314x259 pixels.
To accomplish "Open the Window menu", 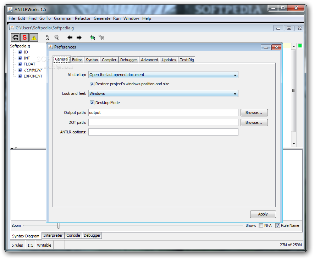I will pos(131,18).
